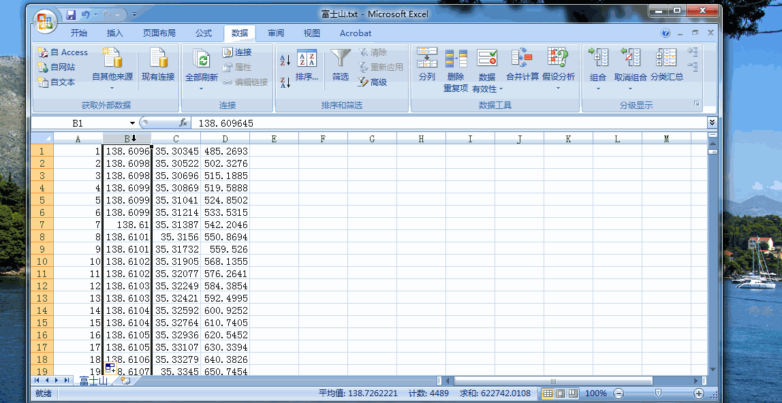This screenshot has height=403, width=782.
Task: Select all cells corner button
Action: tap(42, 138)
